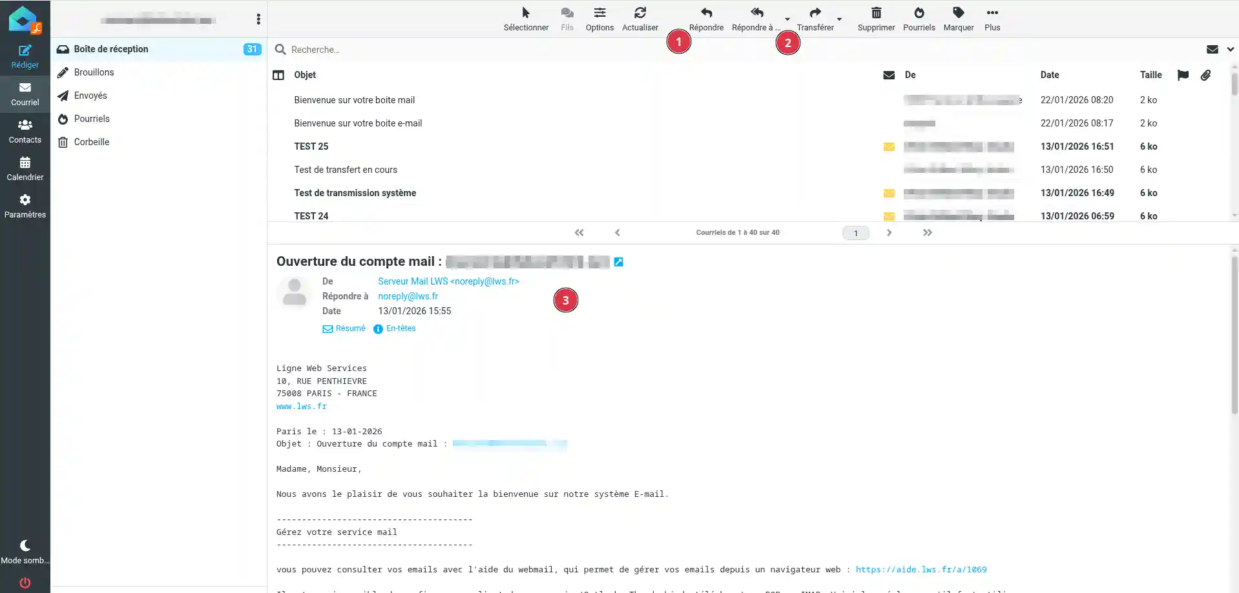
Task: Open Paramètres settings
Action: pos(25,206)
